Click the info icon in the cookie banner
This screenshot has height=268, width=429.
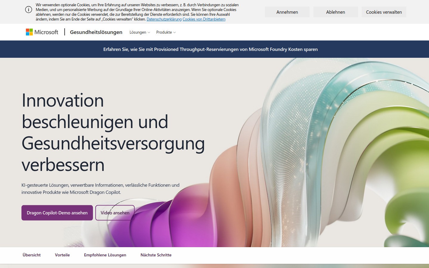(x=29, y=10)
